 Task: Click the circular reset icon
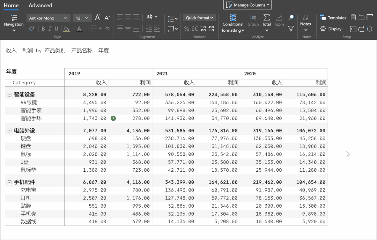tap(370, 29)
